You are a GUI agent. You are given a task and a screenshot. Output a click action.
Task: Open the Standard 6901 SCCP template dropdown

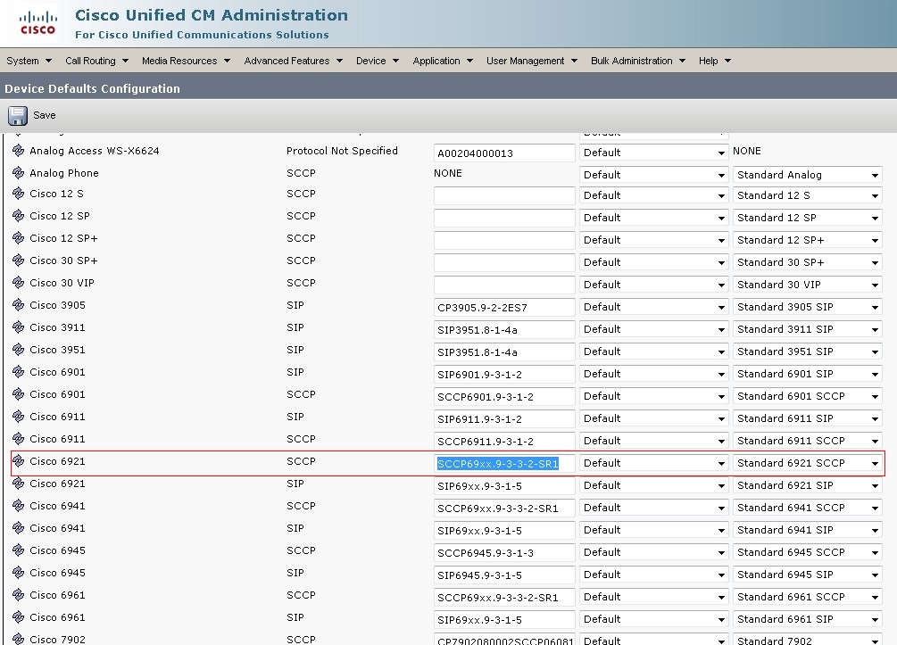pyautogui.click(x=807, y=396)
